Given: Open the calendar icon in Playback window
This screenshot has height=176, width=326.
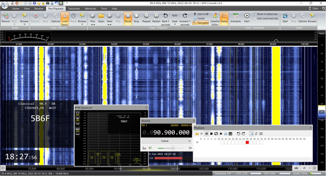Looking at the screenshot, I should (x=230, y=134).
